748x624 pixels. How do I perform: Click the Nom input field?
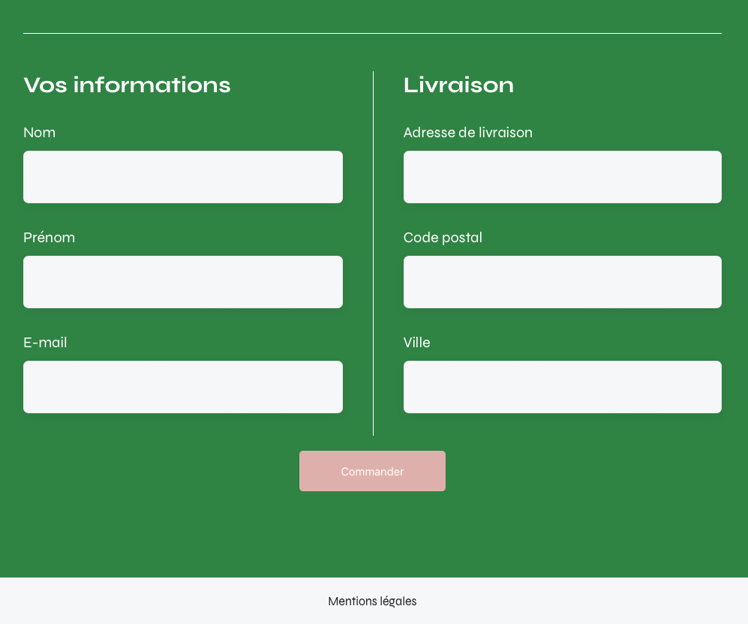[x=182, y=177]
